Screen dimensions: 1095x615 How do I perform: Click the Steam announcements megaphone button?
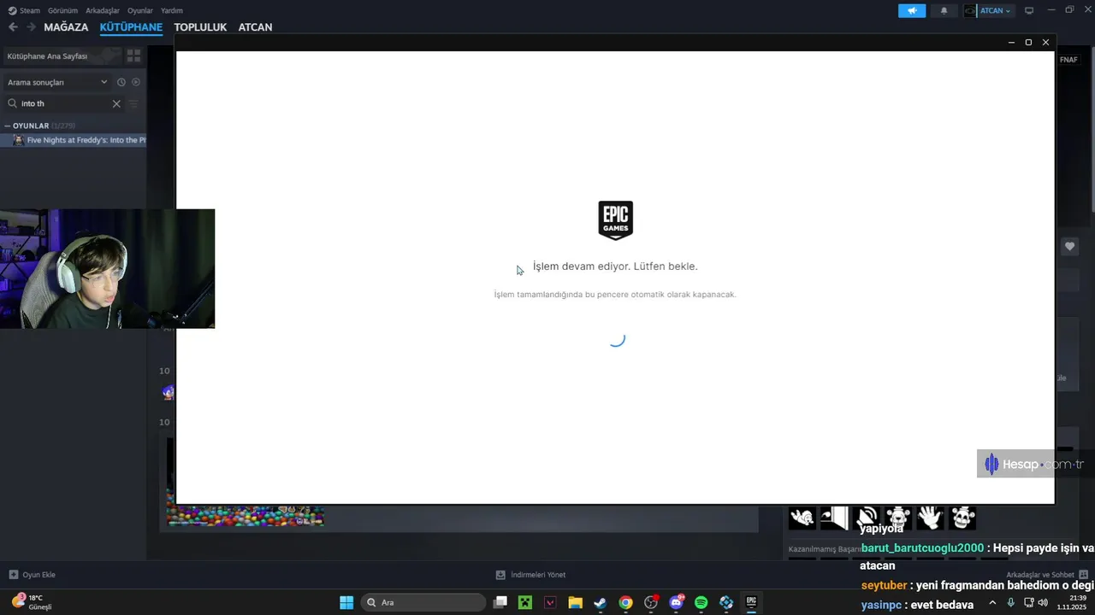(912, 10)
